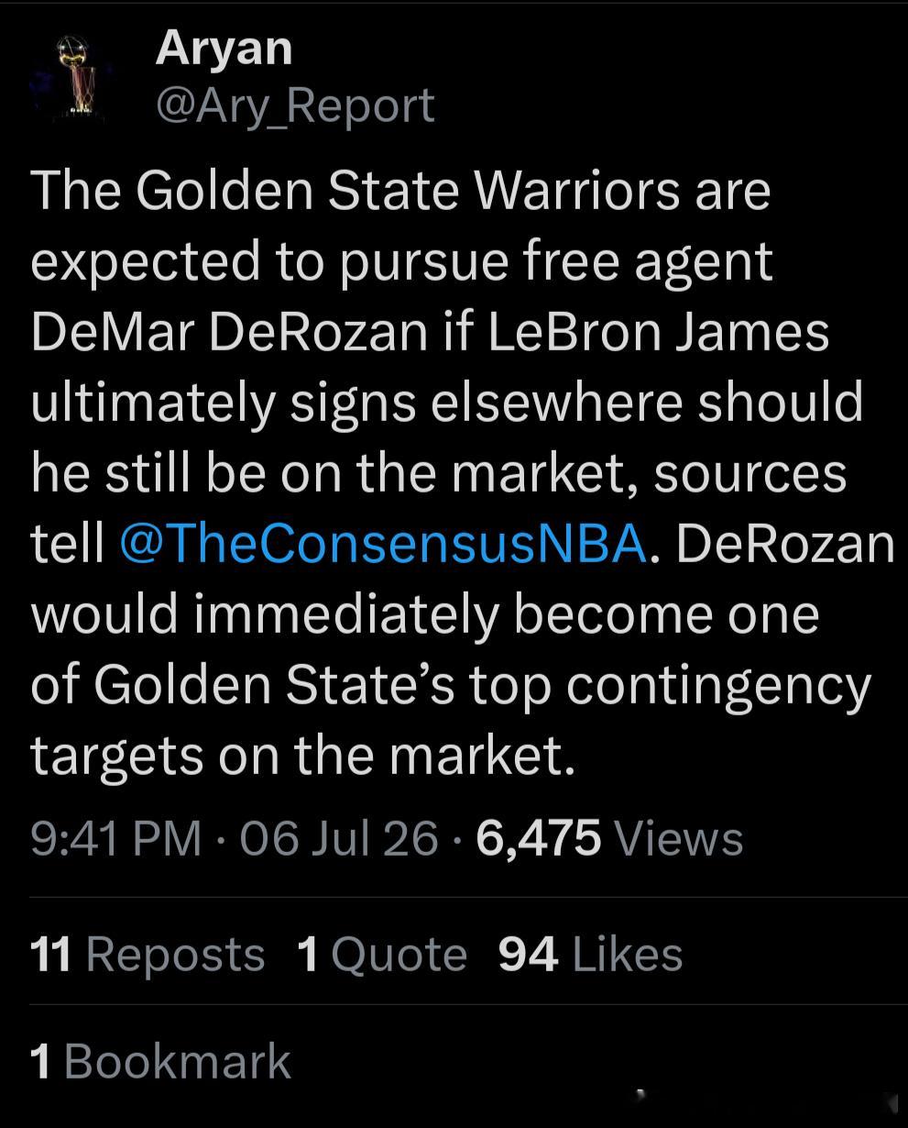Viewport: 908px width, 1128px height.
Task: Show the 1 Quote list
Action: tap(382, 954)
